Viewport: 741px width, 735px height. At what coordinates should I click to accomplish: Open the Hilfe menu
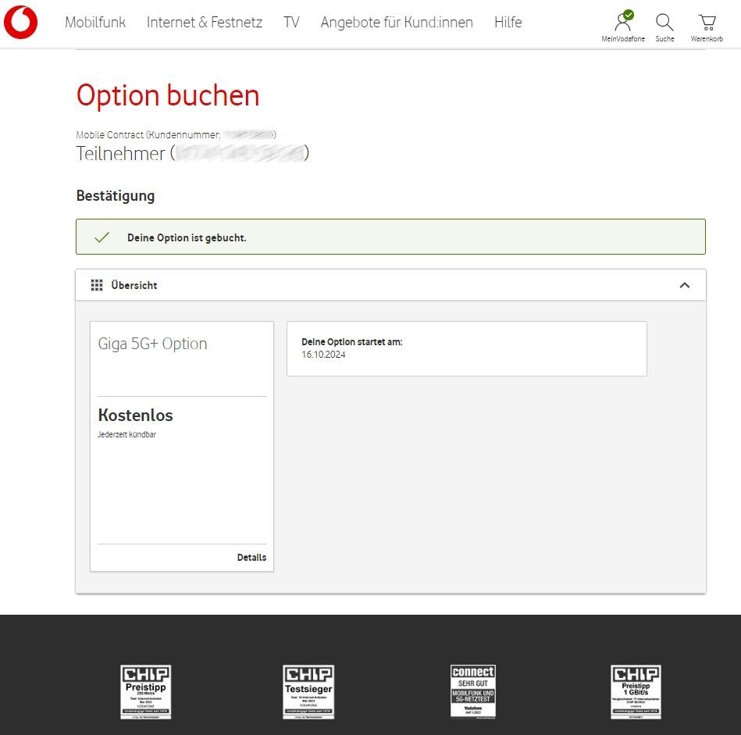click(x=508, y=22)
